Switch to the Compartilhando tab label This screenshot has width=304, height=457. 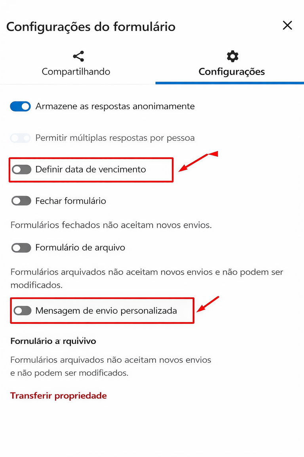(76, 72)
